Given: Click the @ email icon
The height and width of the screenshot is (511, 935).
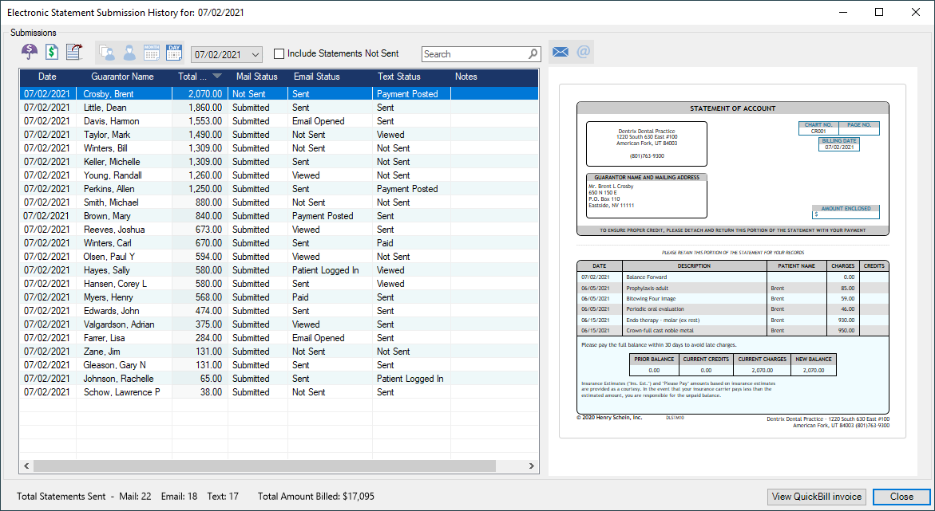Looking at the screenshot, I should click(583, 53).
